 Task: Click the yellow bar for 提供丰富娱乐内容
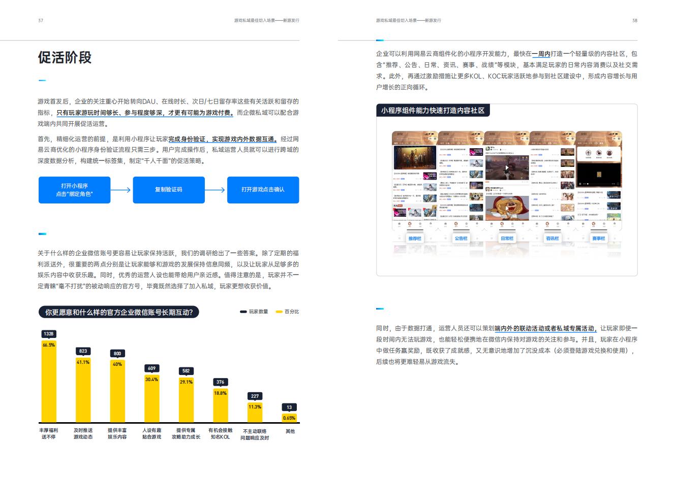pyautogui.click(x=117, y=391)
